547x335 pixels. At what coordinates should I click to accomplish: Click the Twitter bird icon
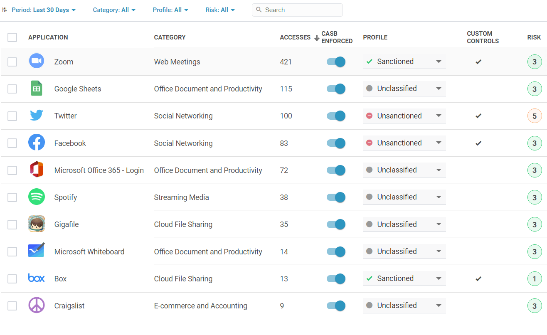tap(37, 116)
